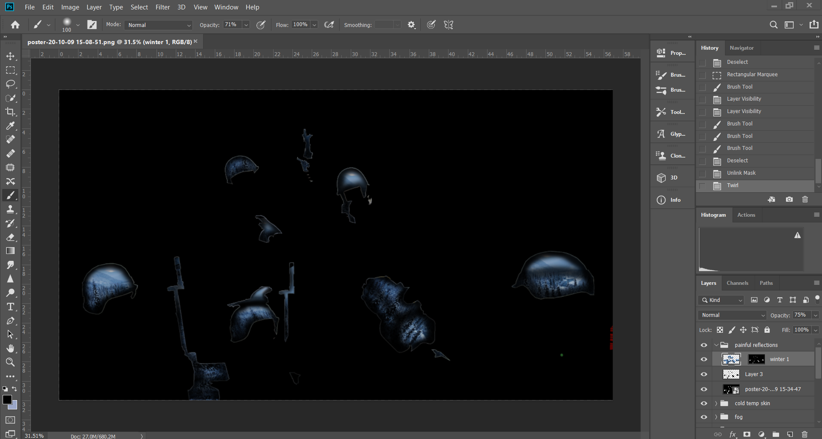
Task: Hide the winter 1 layer
Action: pos(704,359)
